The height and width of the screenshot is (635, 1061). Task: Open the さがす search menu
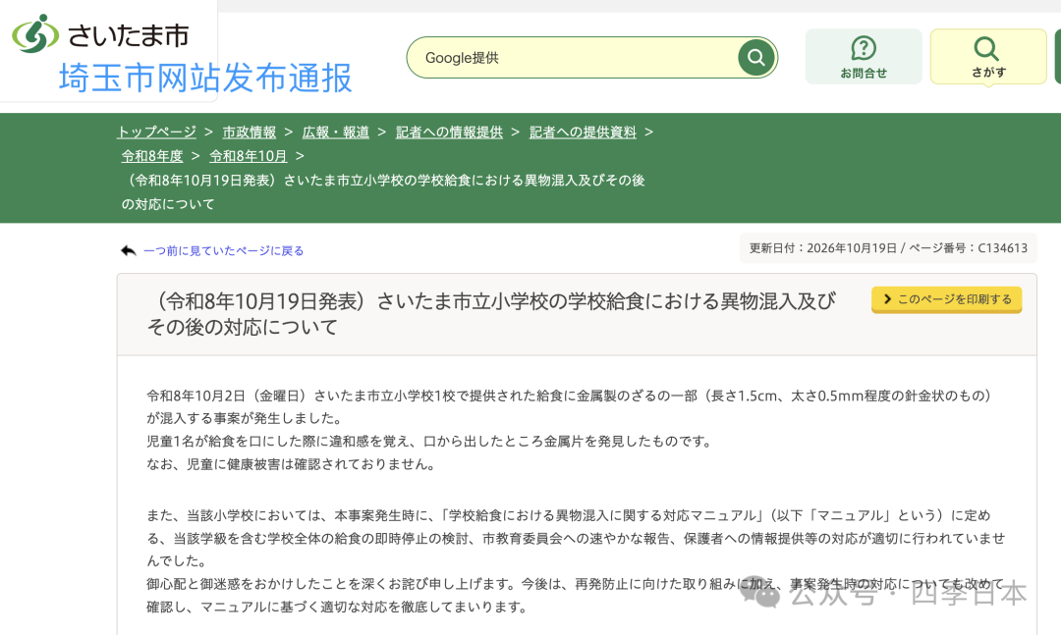(988, 57)
